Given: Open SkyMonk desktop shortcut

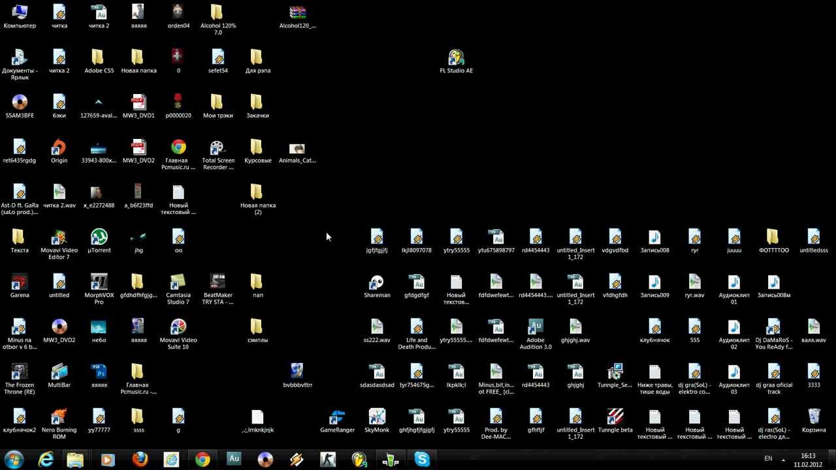Looking at the screenshot, I should coord(377,422).
